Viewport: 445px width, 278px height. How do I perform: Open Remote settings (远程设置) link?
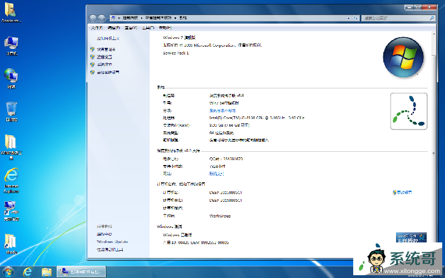coord(105,57)
